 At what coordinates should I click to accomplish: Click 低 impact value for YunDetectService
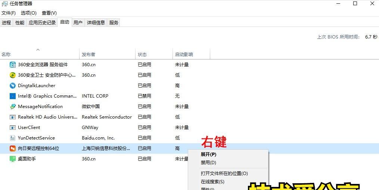coord(177,138)
